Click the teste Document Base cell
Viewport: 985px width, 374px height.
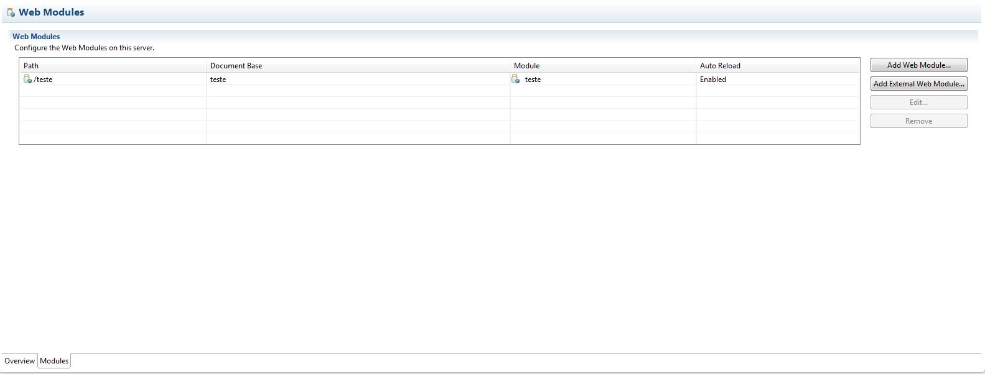(218, 80)
